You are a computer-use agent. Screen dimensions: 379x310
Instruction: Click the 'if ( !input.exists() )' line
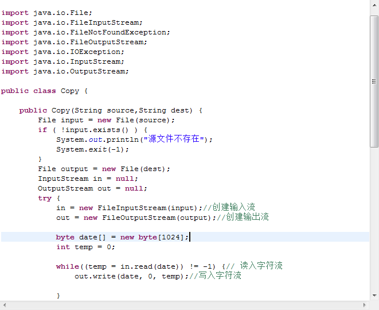(92, 130)
